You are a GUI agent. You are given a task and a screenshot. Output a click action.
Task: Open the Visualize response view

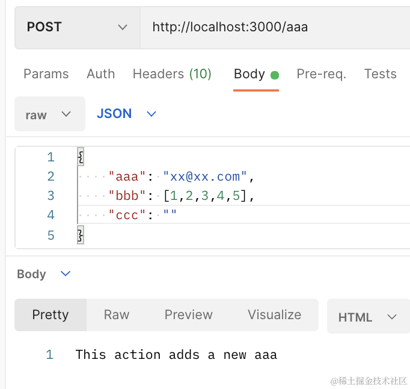click(x=274, y=315)
